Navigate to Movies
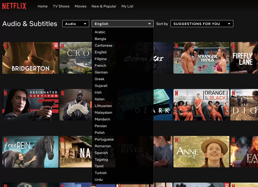Image resolution: width=258 pixels, height=187 pixels. [80, 6]
